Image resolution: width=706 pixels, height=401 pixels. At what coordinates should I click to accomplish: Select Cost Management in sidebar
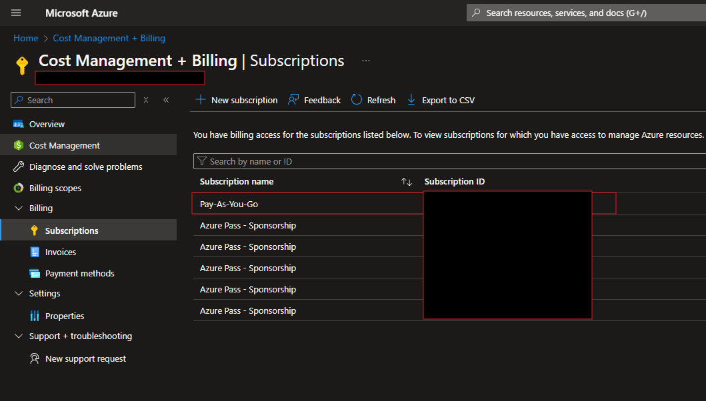[x=65, y=145]
